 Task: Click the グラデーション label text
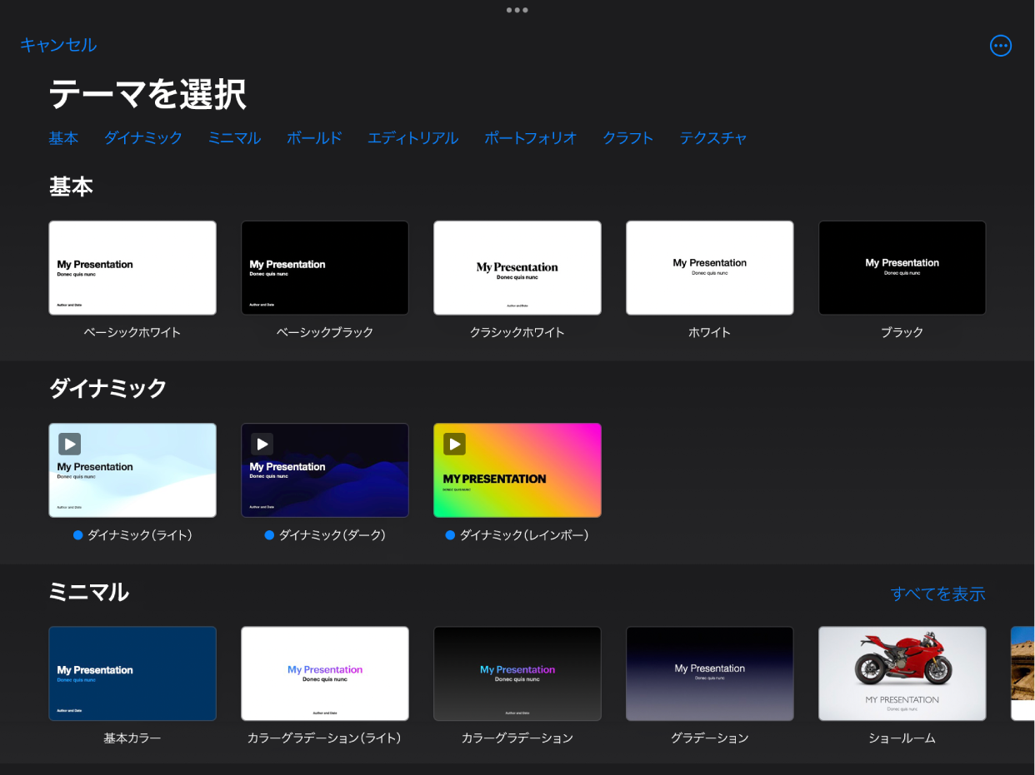click(710, 738)
